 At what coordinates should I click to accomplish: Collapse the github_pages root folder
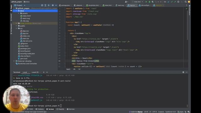coord(14,8)
